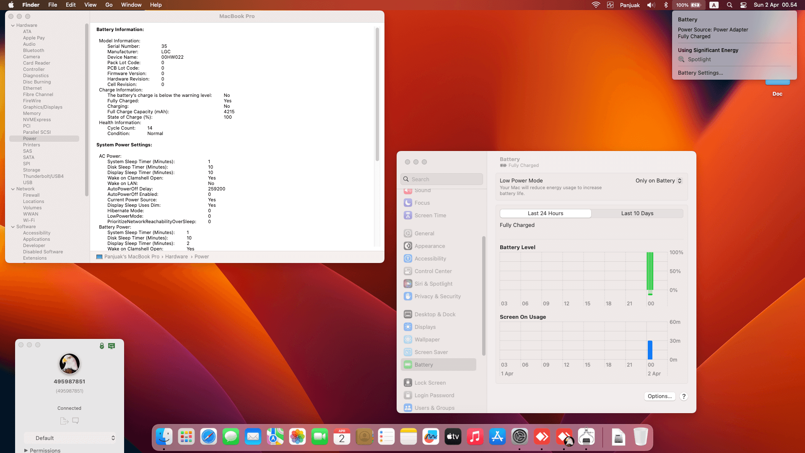Click Battery Settings… in battery menu

700,73
